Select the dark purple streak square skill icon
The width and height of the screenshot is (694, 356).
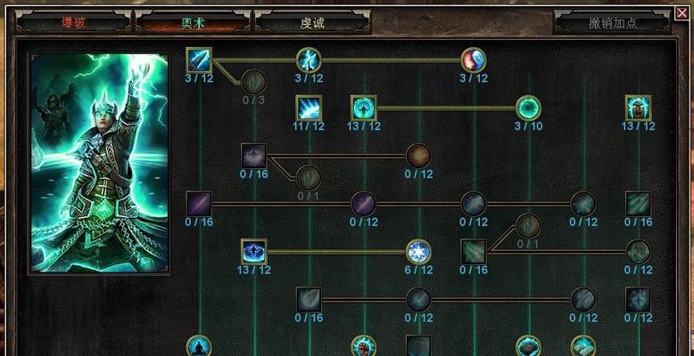199,204
